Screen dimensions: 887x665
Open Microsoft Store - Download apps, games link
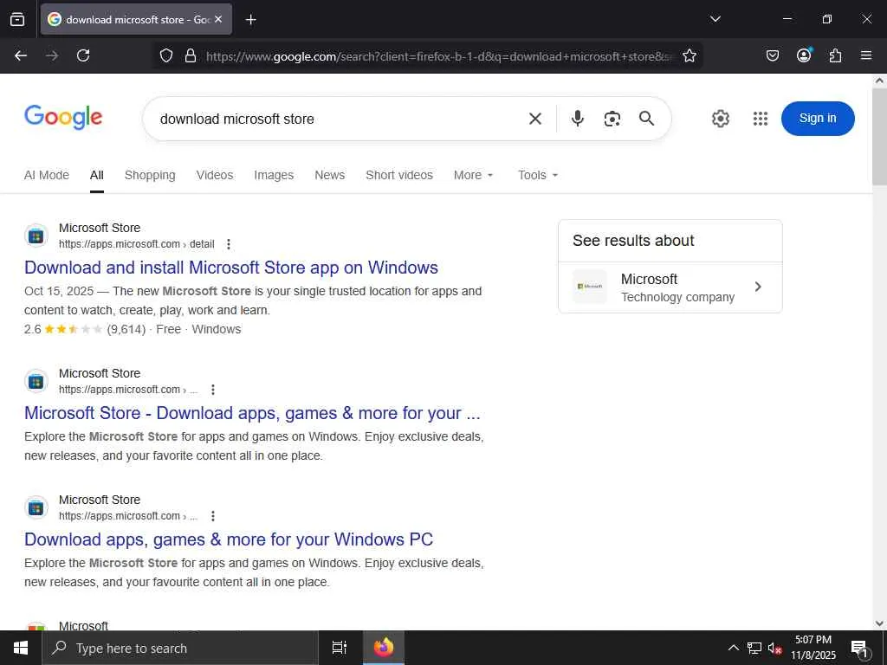252,413
